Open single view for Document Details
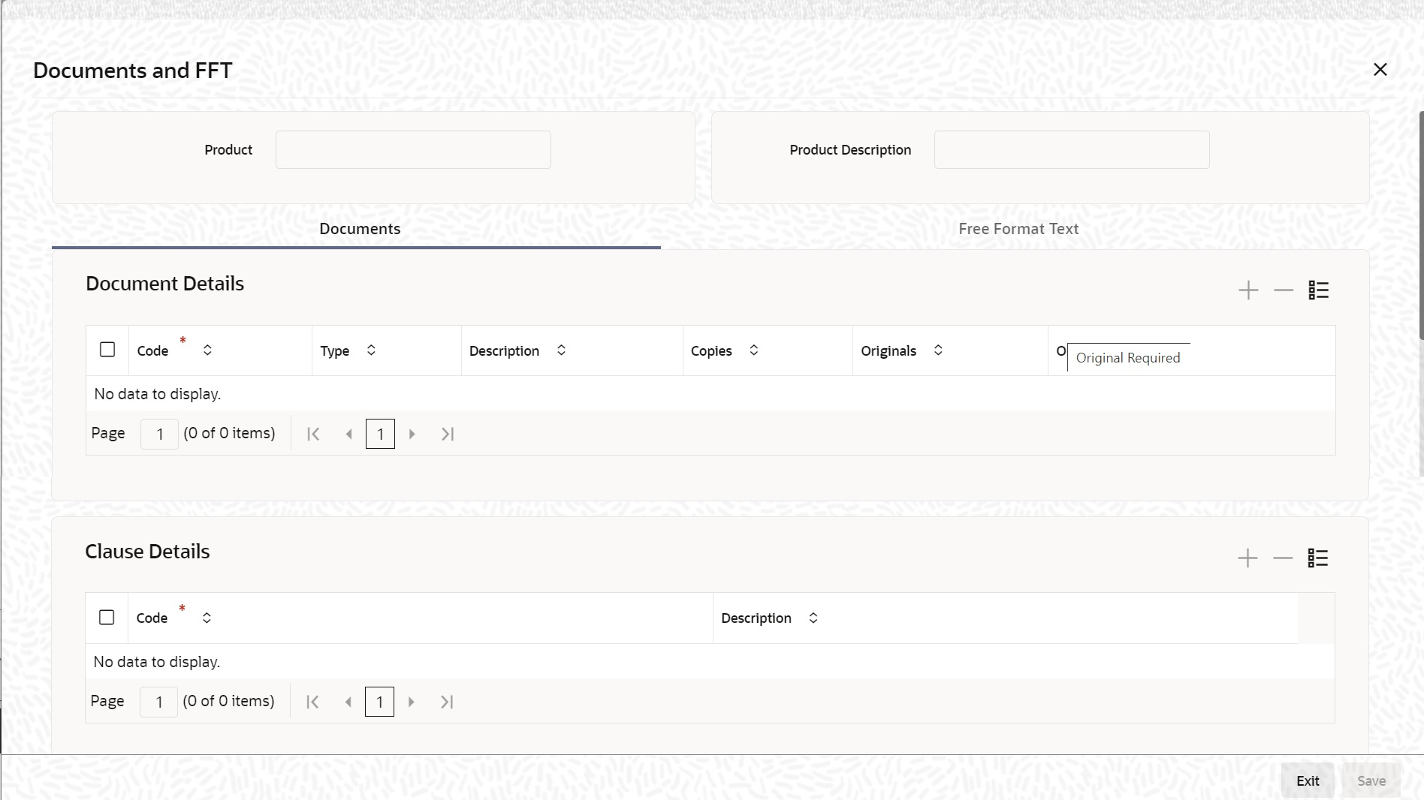The width and height of the screenshot is (1424, 800). (x=1319, y=290)
